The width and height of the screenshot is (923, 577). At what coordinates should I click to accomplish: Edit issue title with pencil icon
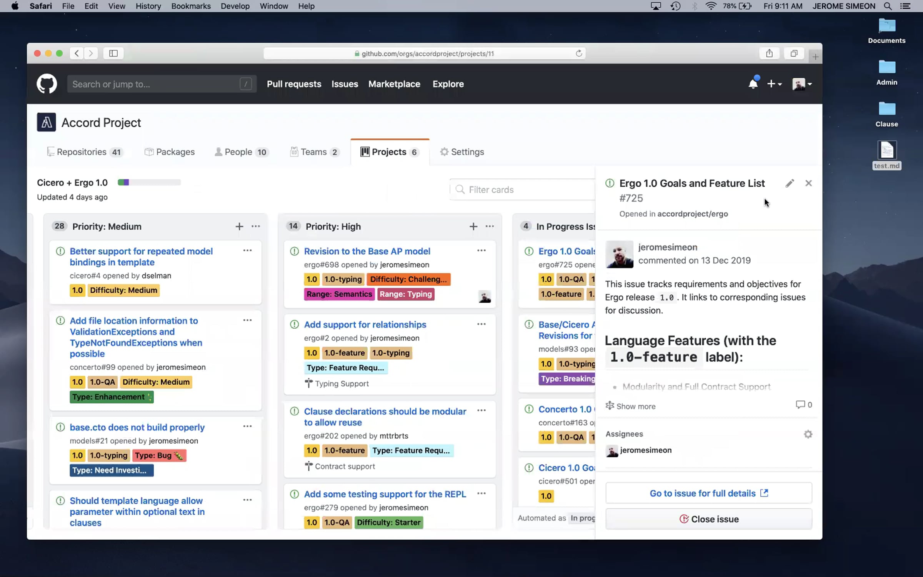(x=790, y=183)
